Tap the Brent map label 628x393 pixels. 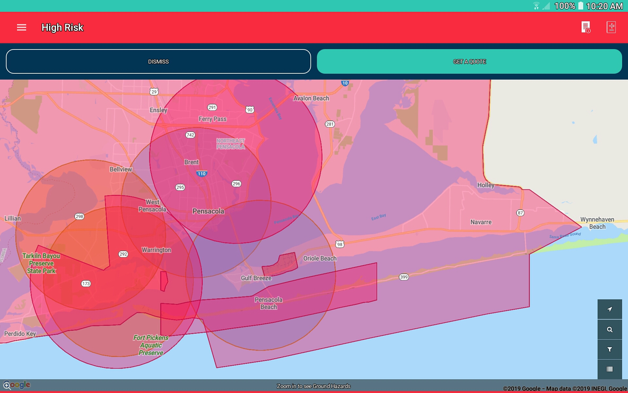pos(191,162)
